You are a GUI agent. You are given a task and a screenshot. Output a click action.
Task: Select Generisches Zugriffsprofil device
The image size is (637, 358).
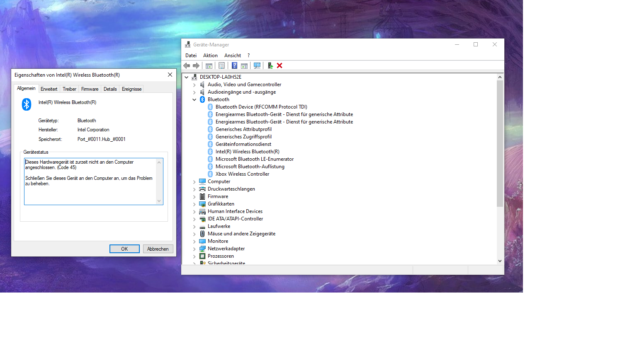(243, 137)
